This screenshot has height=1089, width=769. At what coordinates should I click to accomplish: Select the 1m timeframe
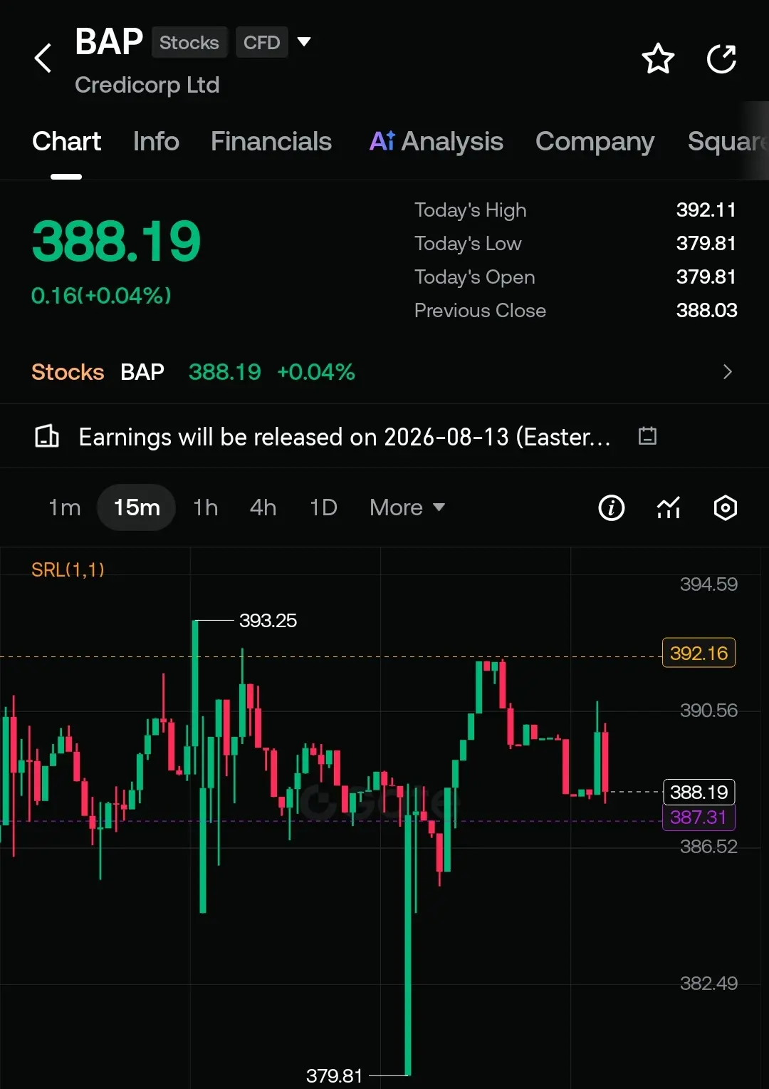coord(64,507)
